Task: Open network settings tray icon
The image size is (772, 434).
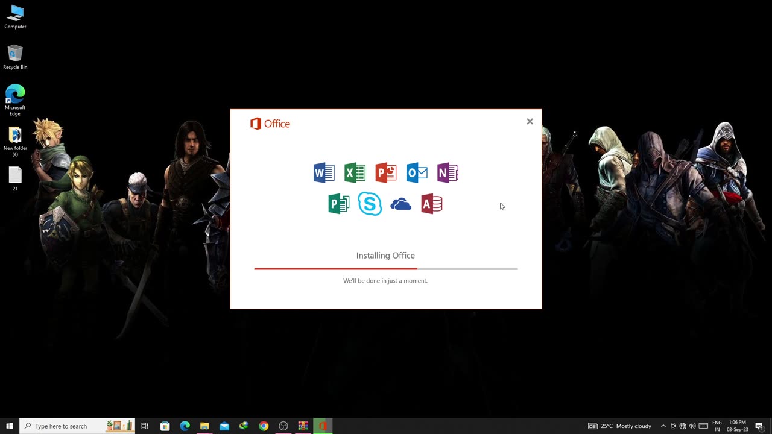Action: pos(683,426)
